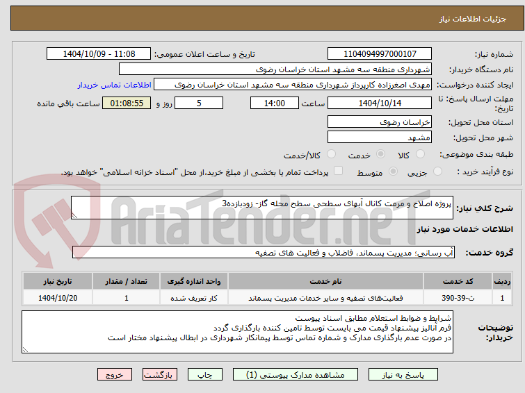Click the کار تعریف شده unit cell
The width and height of the screenshot is (525, 393).
point(194,298)
